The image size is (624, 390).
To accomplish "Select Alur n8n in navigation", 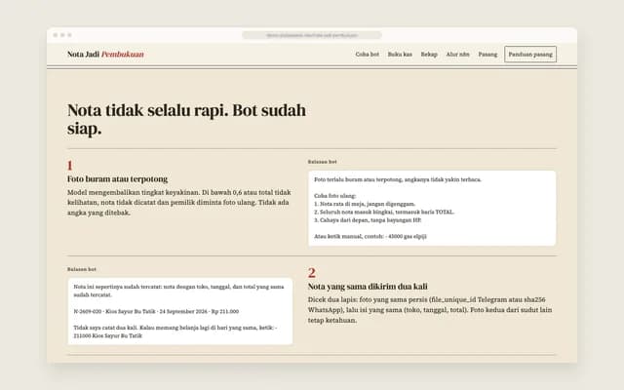I will click(x=457, y=55).
